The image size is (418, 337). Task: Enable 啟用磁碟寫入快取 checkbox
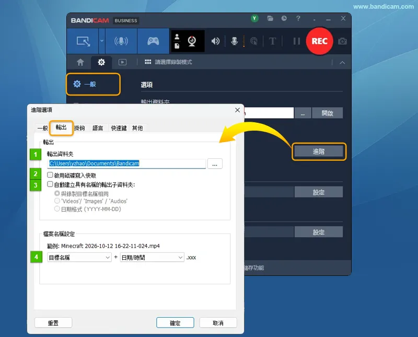point(50,175)
